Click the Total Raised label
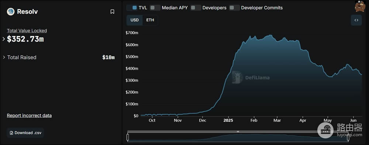The image size is (369, 145). pos(22,57)
